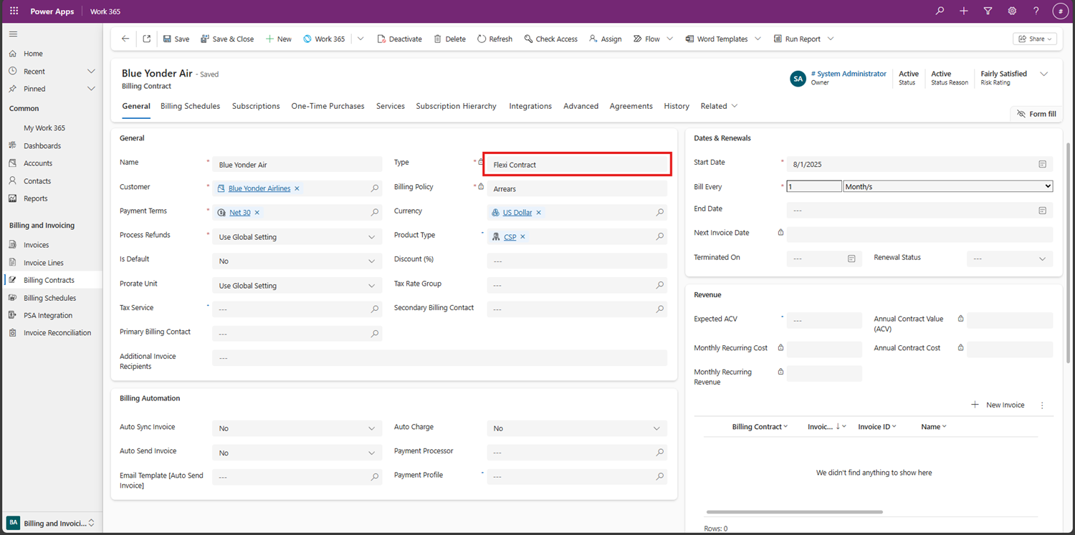Click the search magnifier in top bar
The width and height of the screenshot is (1075, 535).
tap(940, 11)
